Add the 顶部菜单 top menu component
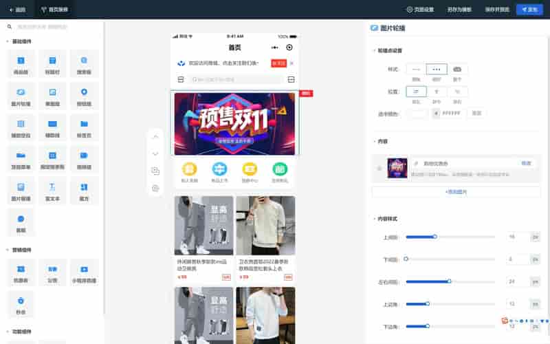This screenshot has width=550, height=344. coord(21,160)
